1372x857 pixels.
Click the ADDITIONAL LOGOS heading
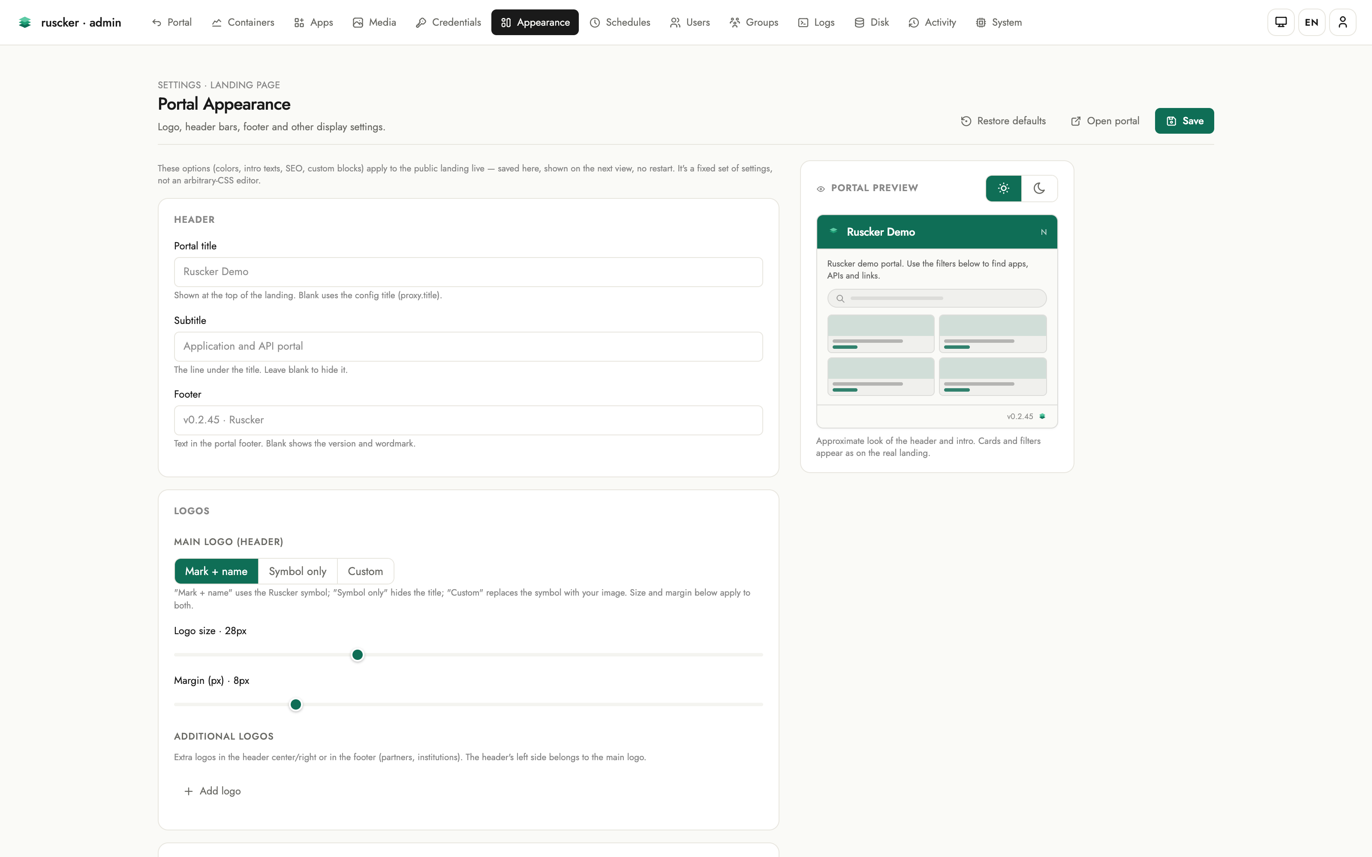(223, 736)
